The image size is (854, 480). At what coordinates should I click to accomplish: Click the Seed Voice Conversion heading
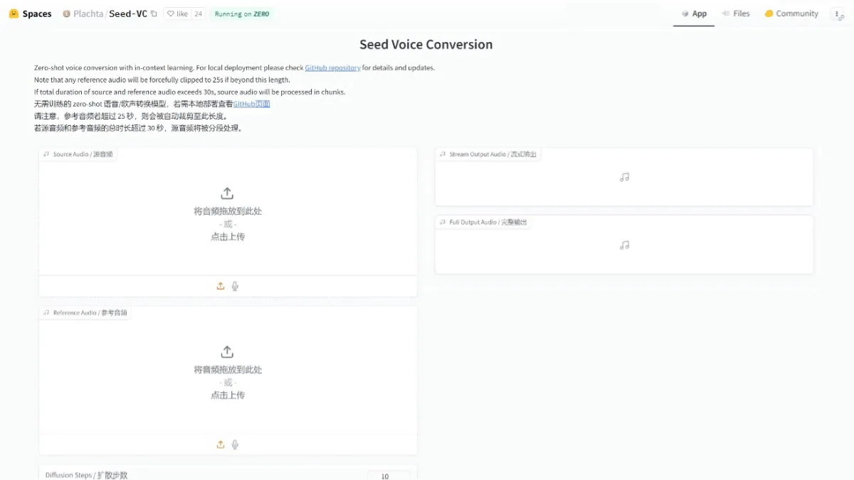[426, 44]
